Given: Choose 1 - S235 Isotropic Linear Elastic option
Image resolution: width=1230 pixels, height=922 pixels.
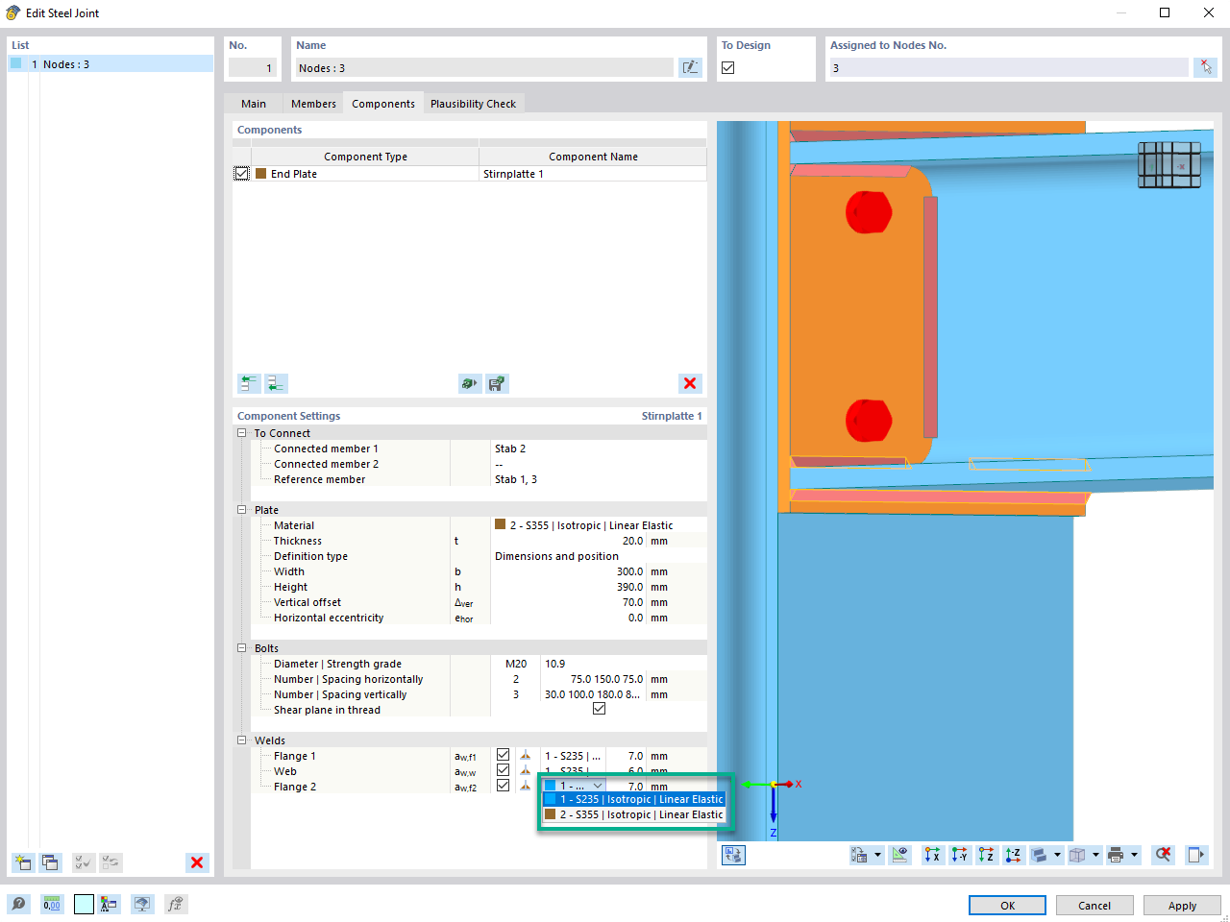Looking at the screenshot, I should tap(634, 799).
